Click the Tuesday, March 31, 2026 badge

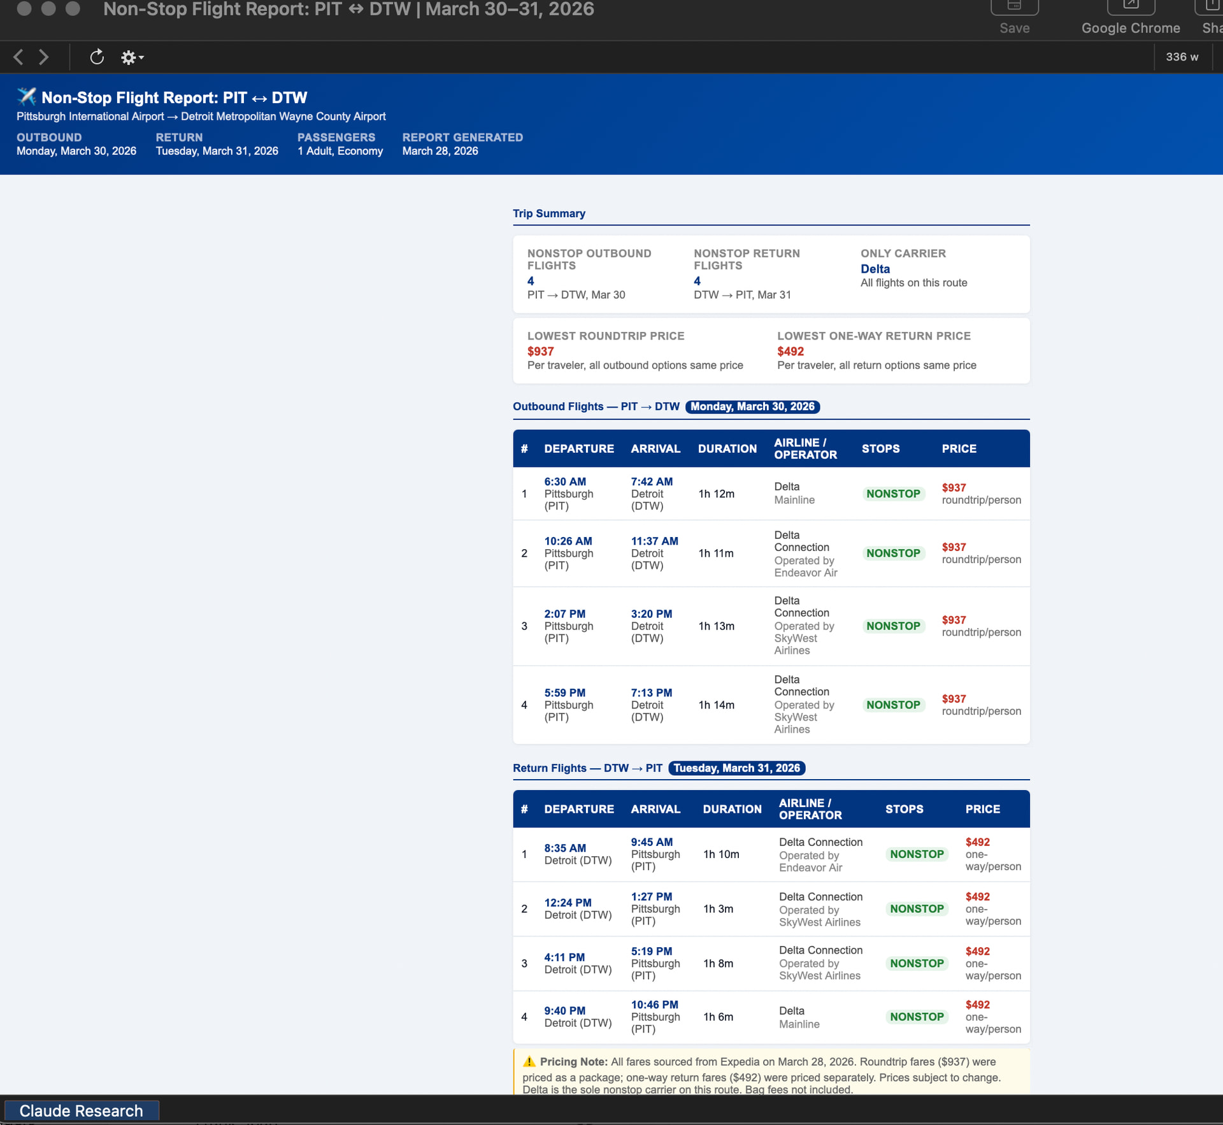736,768
